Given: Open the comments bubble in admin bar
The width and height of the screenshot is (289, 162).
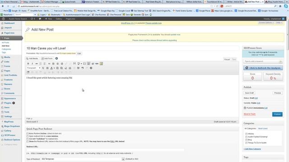Looking at the screenshot, I should coord(40,19).
